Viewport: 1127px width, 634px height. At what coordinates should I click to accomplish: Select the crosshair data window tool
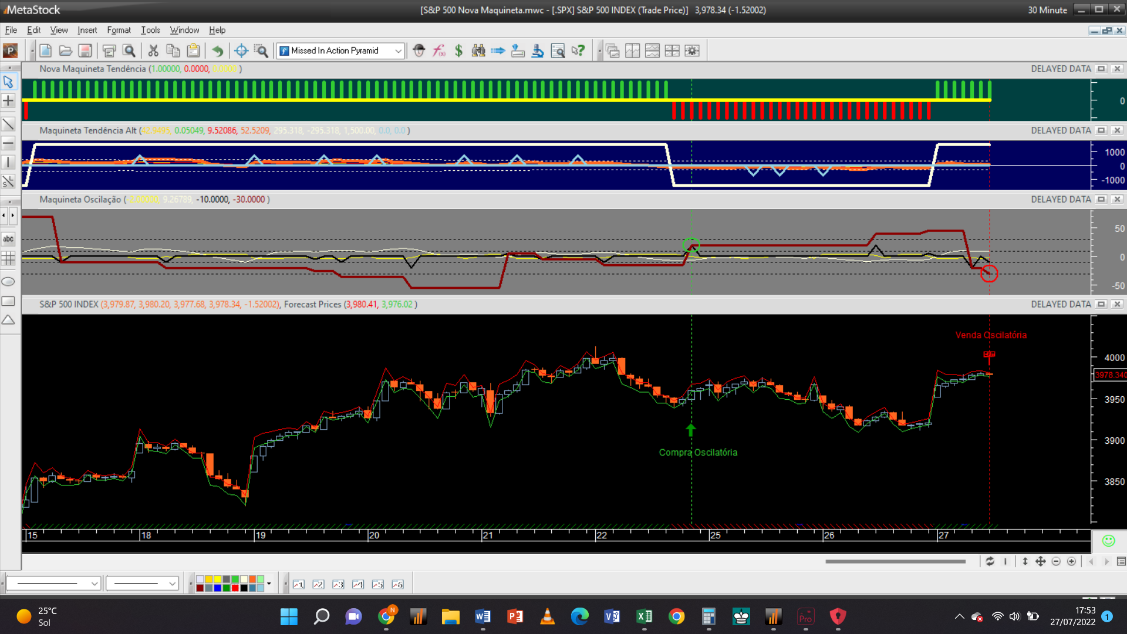[241, 50]
